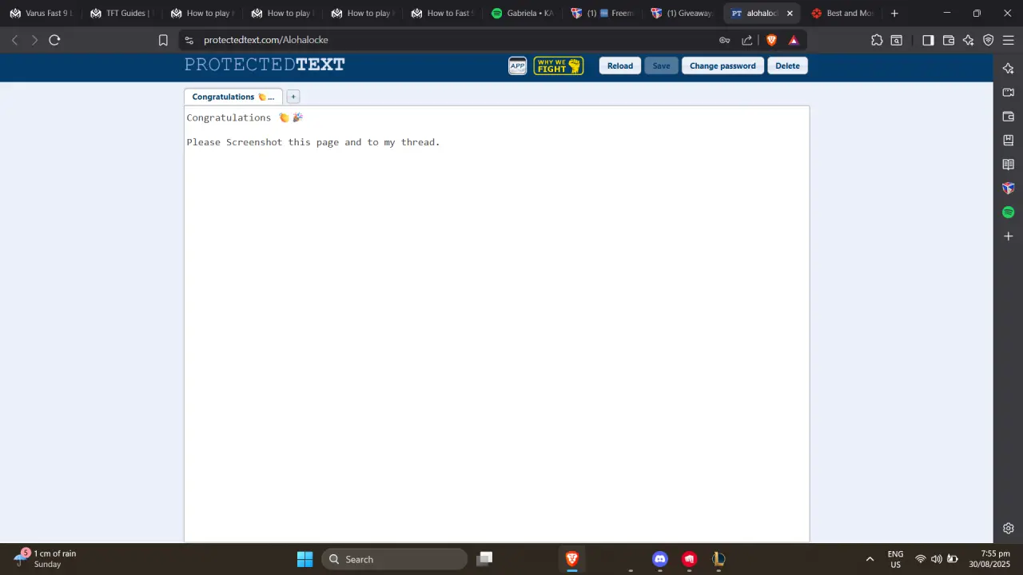View site information icon in address bar
Screen dimensions: 1023x575
(x=189, y=40)
